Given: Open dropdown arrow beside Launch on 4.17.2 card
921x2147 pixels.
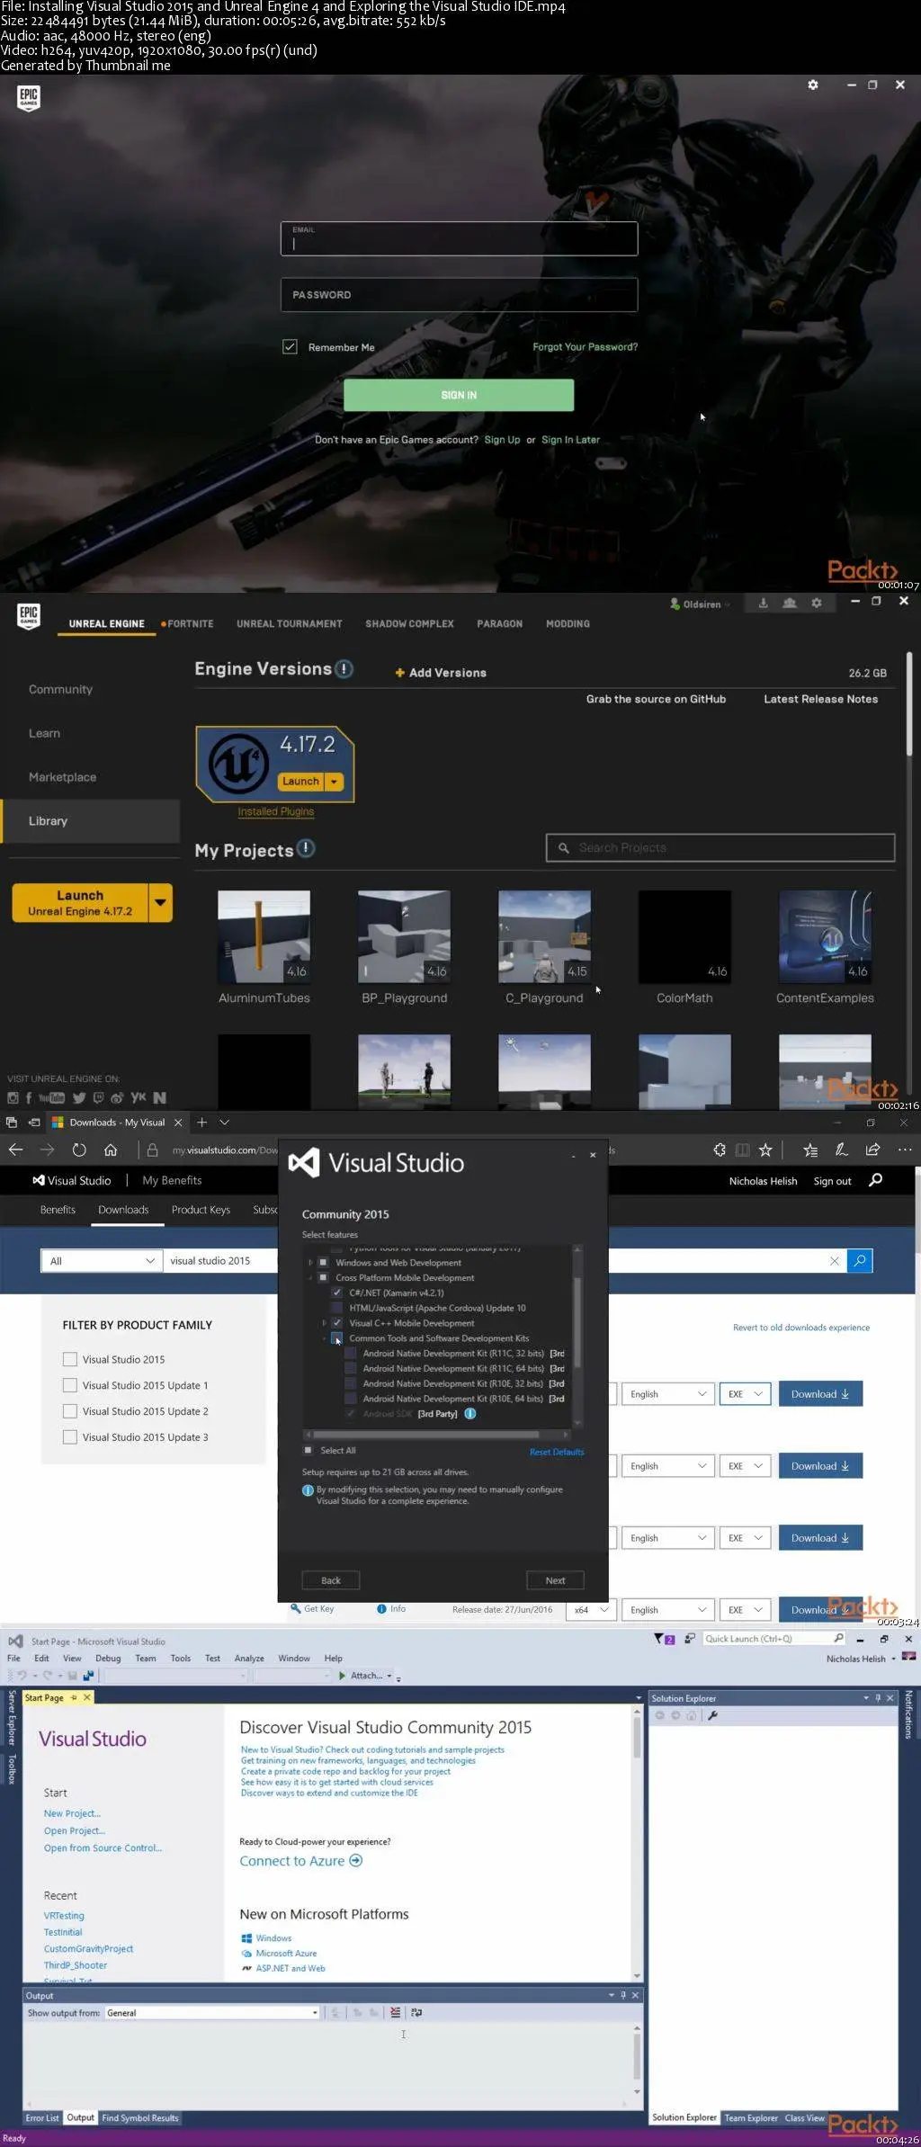Looking at the screenshot, I should point(335,782).
